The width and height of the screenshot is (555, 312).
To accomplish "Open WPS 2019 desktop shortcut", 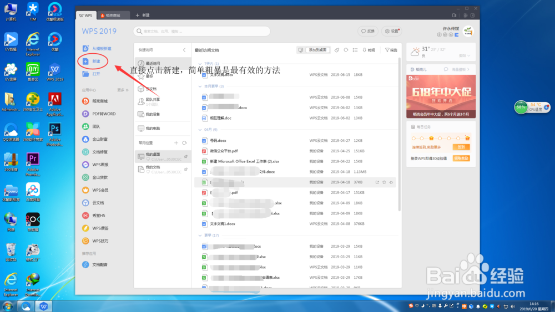I will coord(54,72).
